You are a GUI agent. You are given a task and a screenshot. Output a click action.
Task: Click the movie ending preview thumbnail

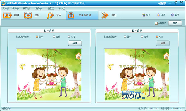(x=137, y=75)
